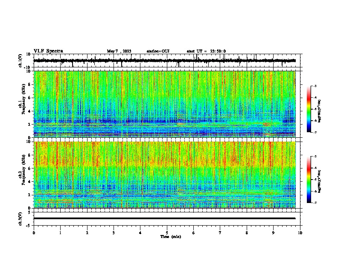The image size is (338, 261).
Task: Click inside the ch.2 spectrogram panel
Action: [x=164, y=175]
